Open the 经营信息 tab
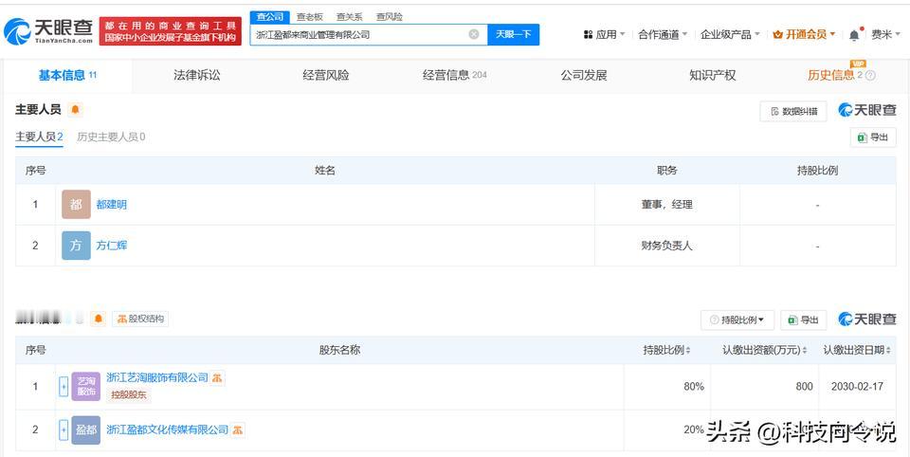 coord(454,76)
